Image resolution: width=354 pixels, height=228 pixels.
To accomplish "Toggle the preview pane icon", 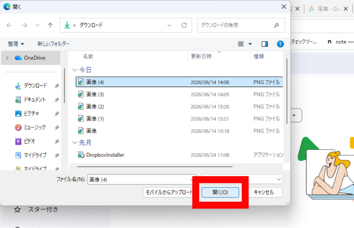I will pos(264,44).
